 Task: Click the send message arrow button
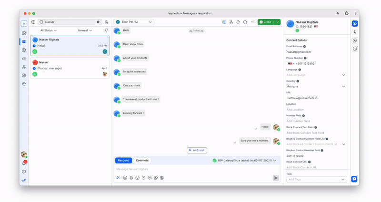tap(276, 178)
